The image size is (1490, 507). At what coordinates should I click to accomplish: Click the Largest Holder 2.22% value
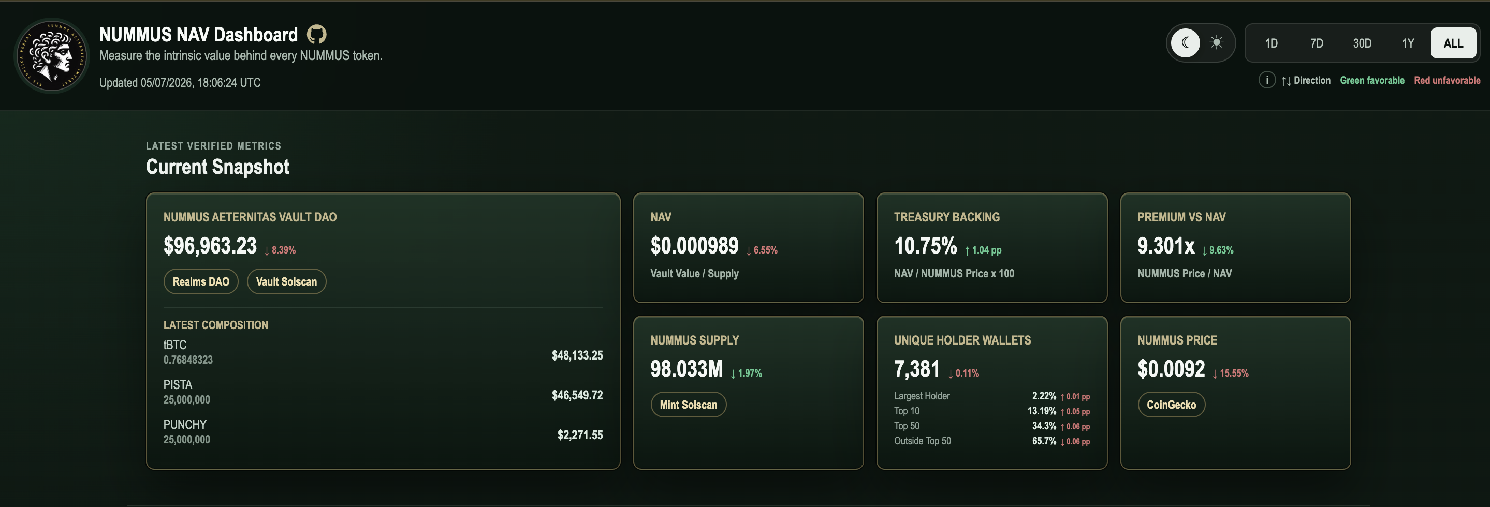click(x=1044, y=396)
